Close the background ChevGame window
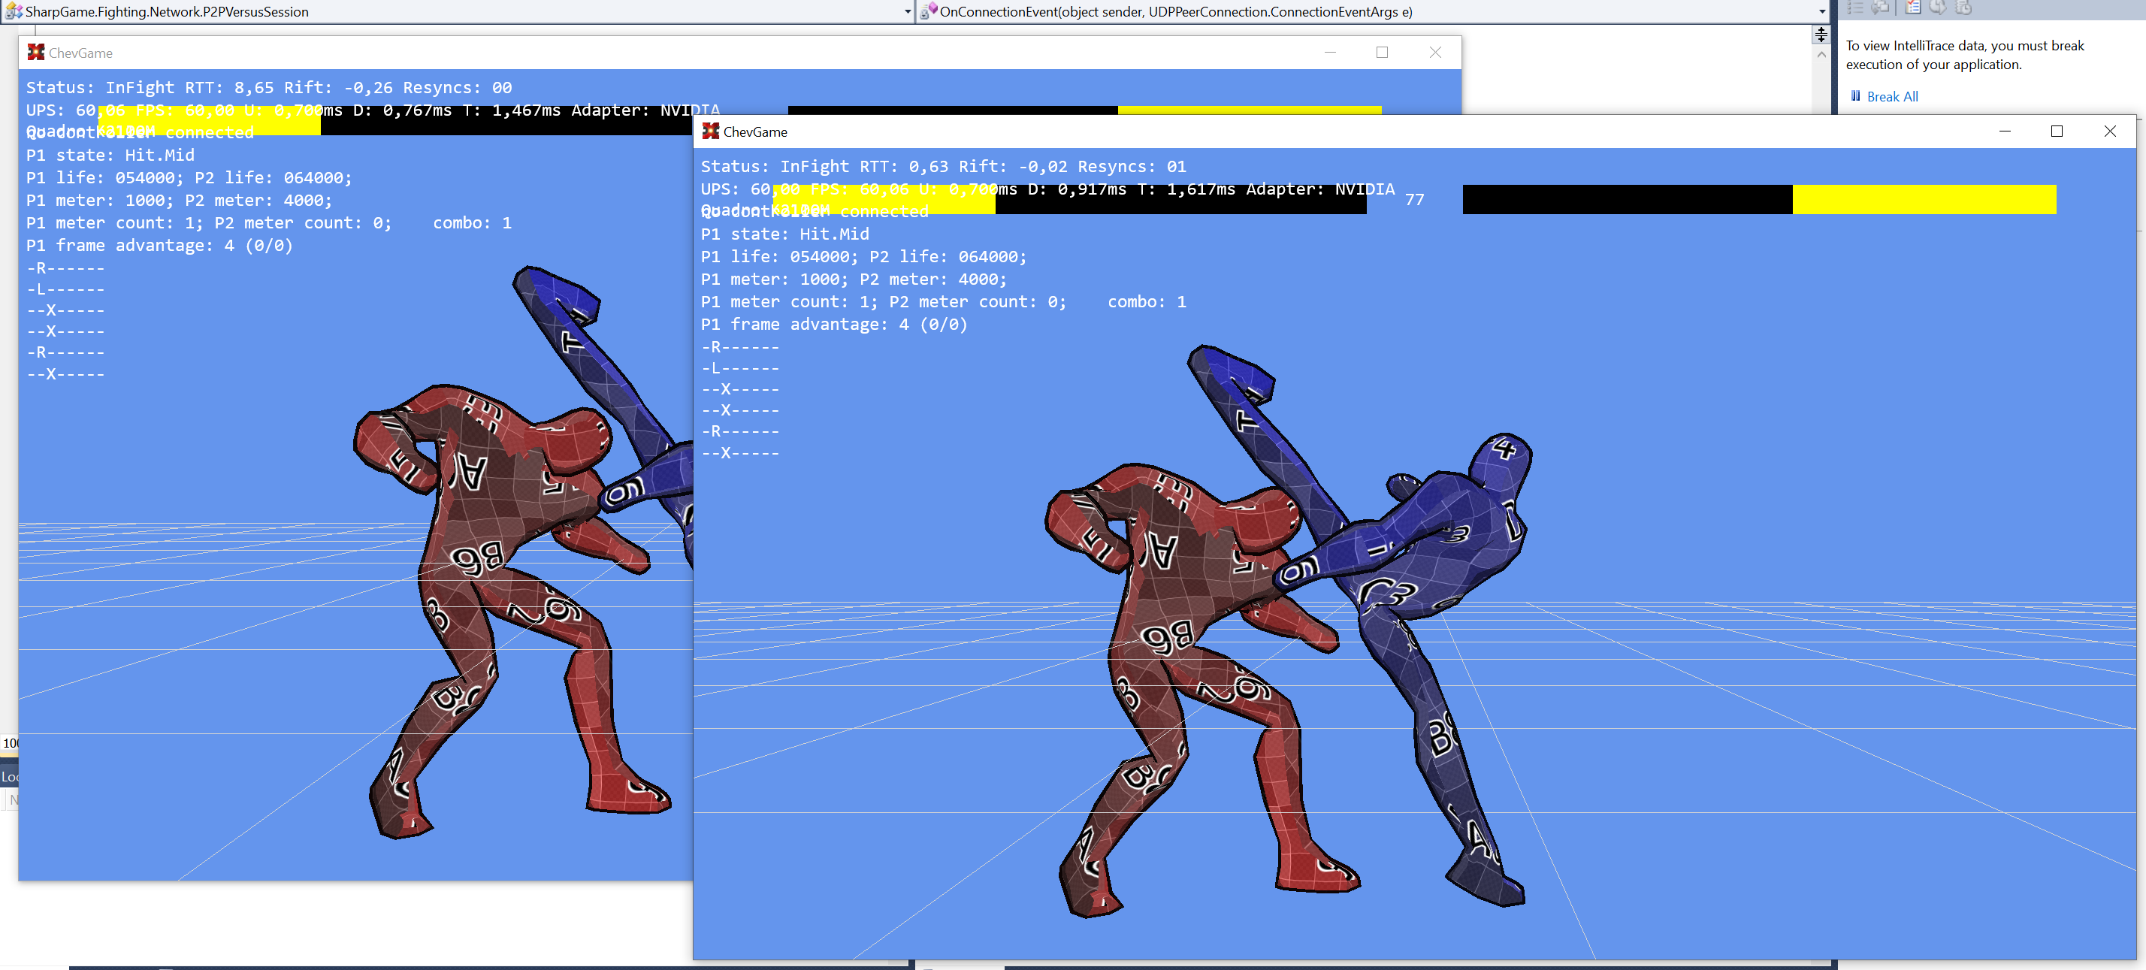 click(1434, 53)
